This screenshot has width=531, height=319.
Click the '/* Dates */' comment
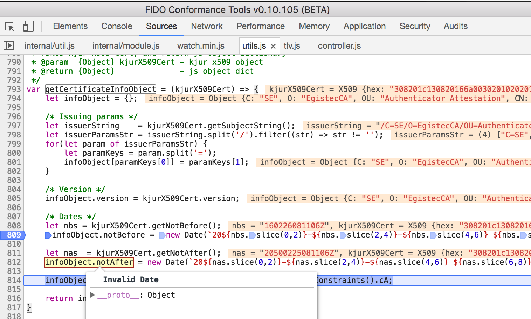[70, 217]
